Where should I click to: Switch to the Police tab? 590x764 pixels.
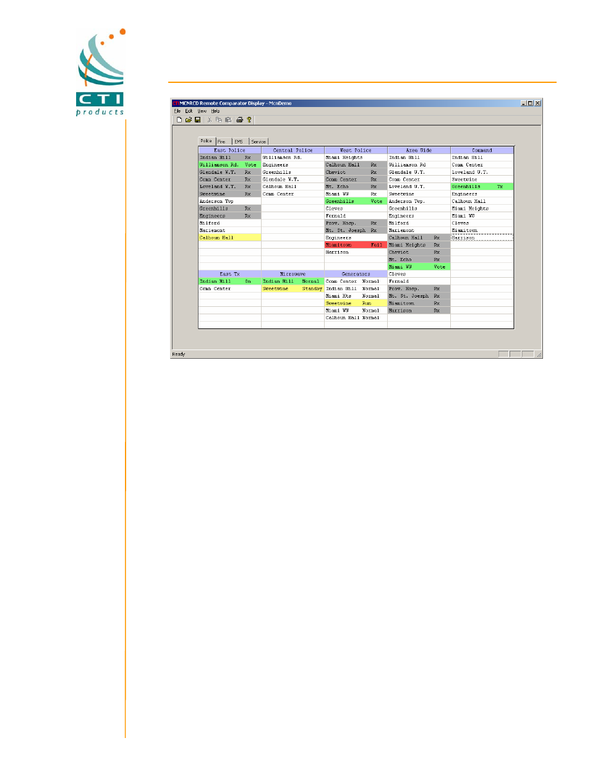pos(206,141)
